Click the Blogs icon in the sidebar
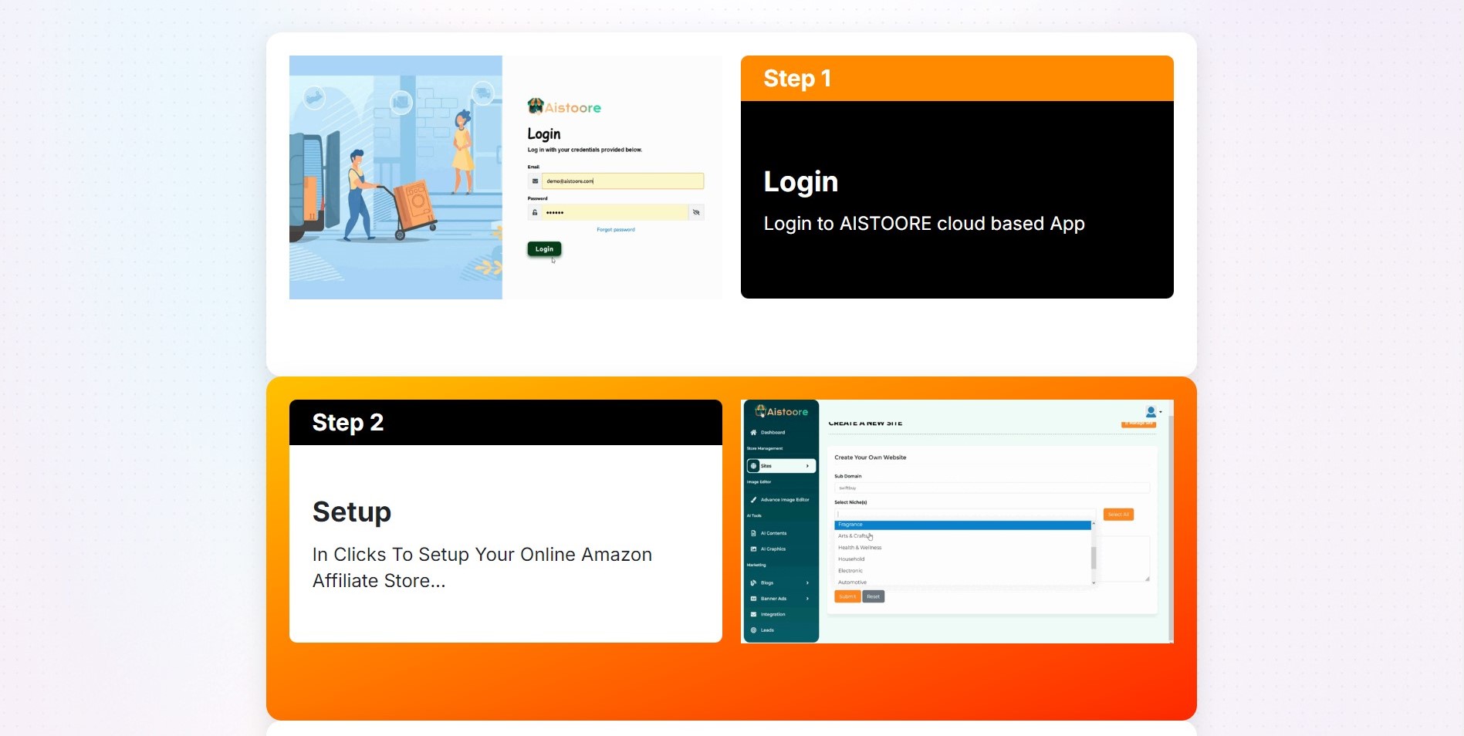The height and width of the screenshot is (736, 1464). coord(753,582)
